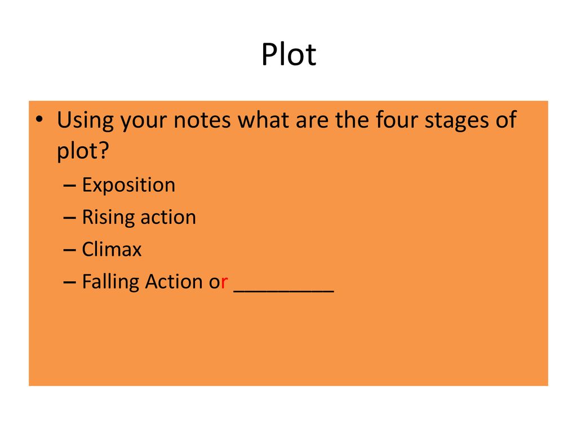Click the word 'action' in Rising action

[168, 217]
